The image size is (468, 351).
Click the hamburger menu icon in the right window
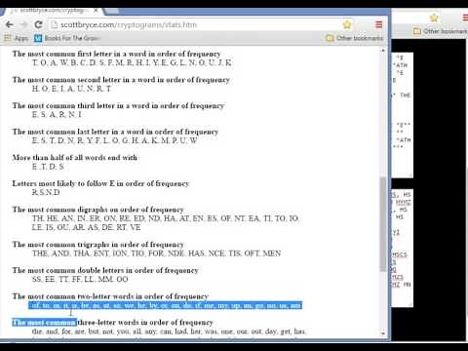(x=465, y=18)
